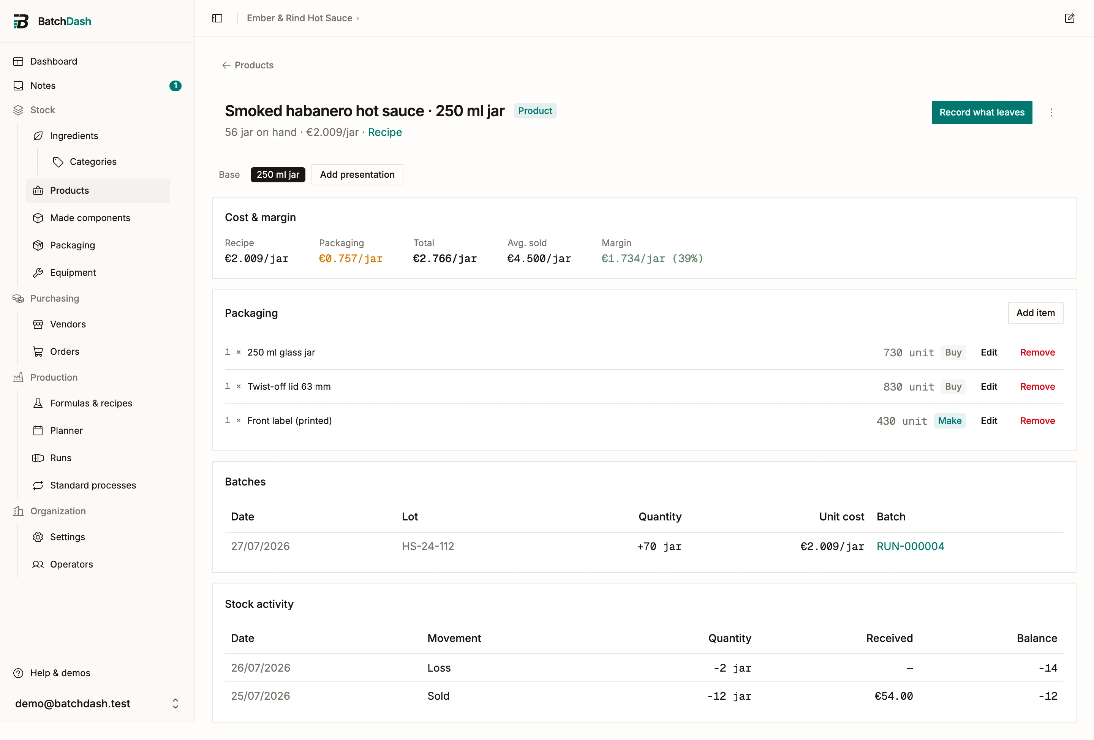Remove the Twist-off lid 63 mm item

point(1037,386)
